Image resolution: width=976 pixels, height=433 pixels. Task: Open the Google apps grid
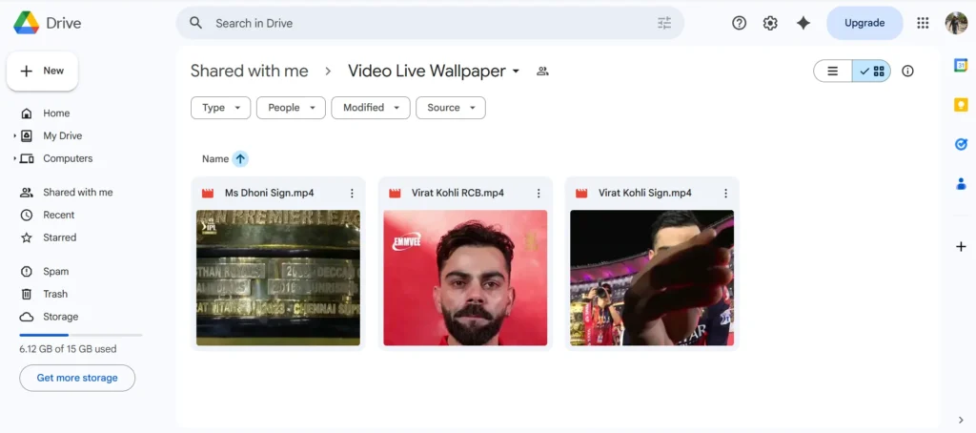923,23
